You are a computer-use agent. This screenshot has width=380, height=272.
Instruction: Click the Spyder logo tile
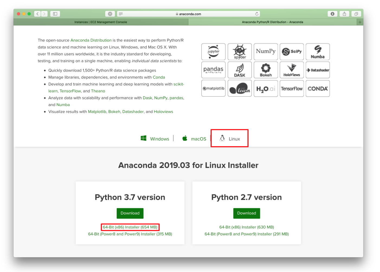pos(240,52)
